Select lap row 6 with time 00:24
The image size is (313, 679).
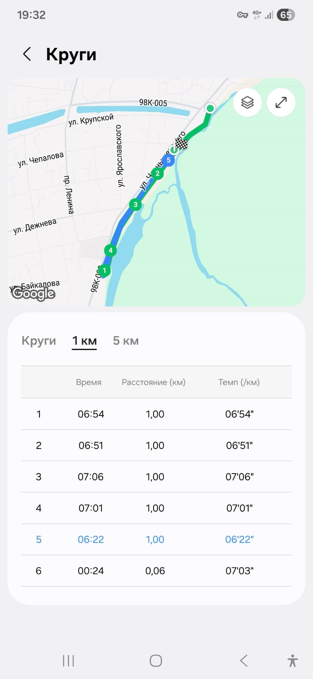click(156, 571)
